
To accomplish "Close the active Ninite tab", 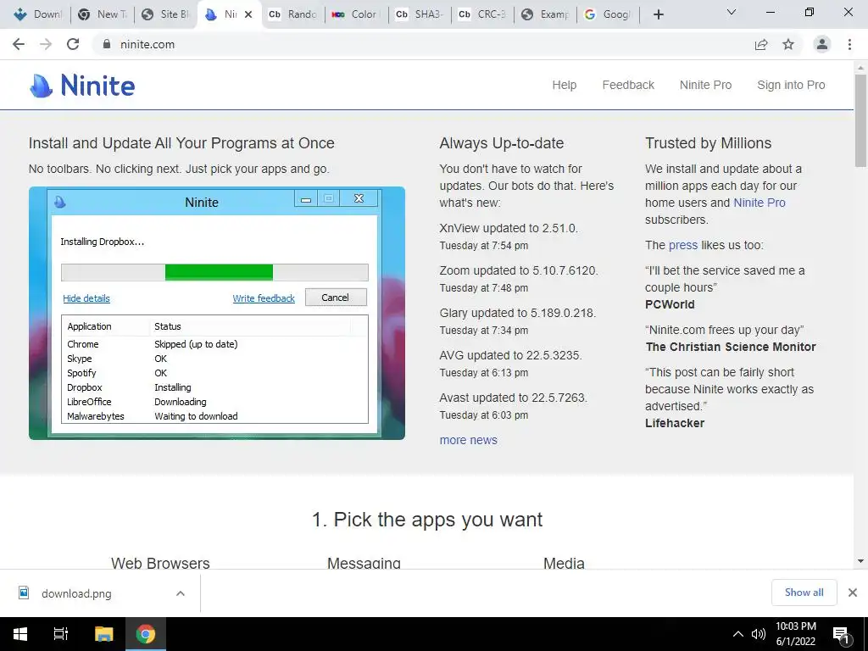I will pyautogui.click(x=248, y=14).
